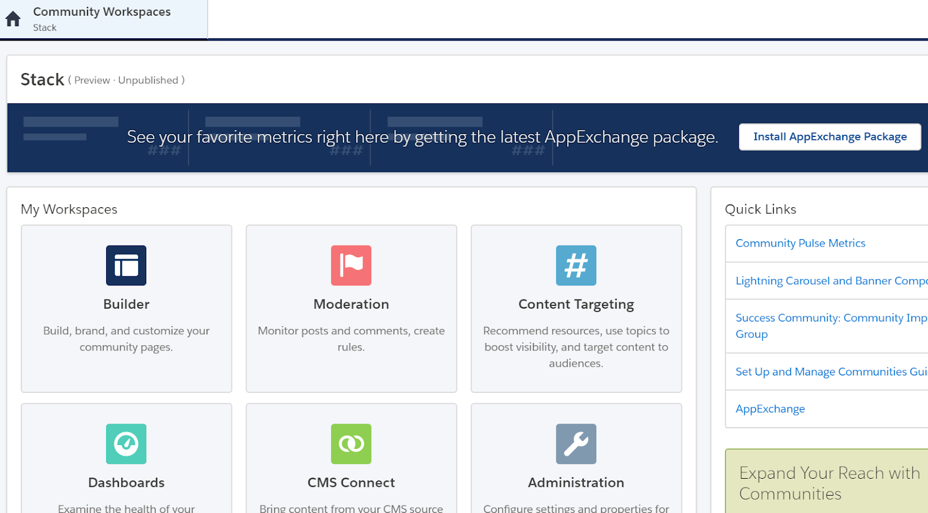The width and height of the screenshot is (928, 513).
Task: Click 'Build, brand, and customize' description text
Action: pos(126,339)
